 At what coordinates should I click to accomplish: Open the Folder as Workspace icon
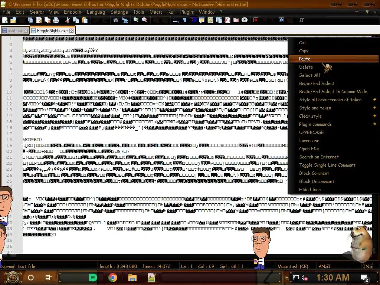236,20
